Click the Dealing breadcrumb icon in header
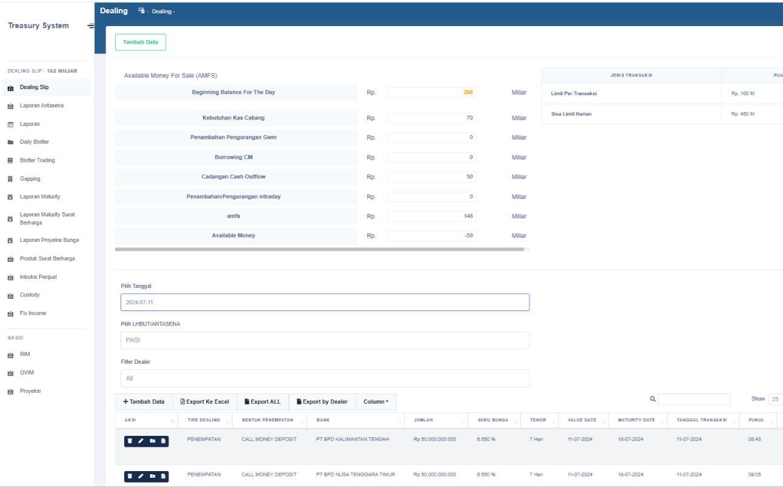The width and height of the screenshot is (783, 488). pyautogui.click(x=142, y=11)
